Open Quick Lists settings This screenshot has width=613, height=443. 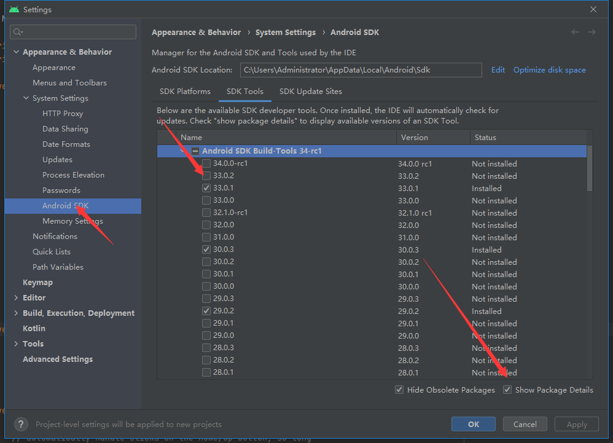[52, 252]
